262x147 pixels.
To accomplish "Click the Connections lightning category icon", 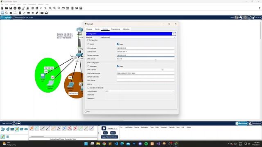I will click(x=17, y=129).
